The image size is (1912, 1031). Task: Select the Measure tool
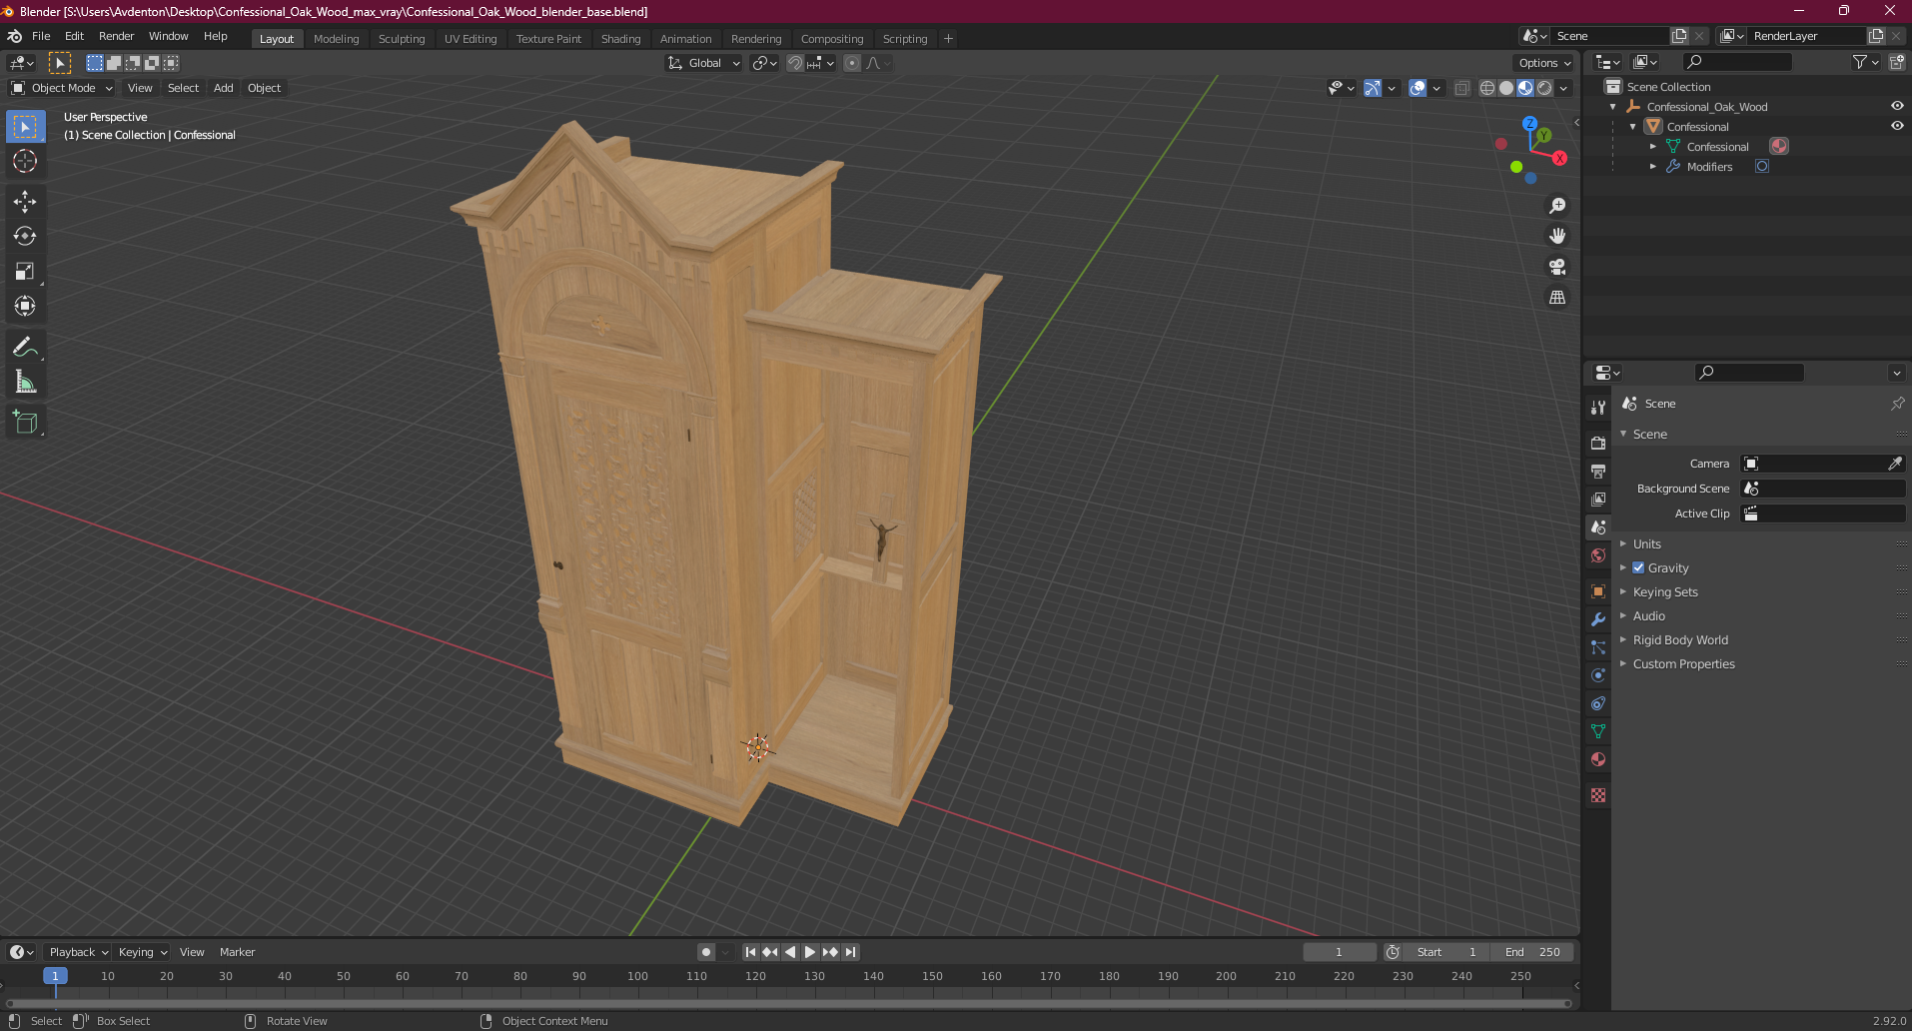click(25, 382)
